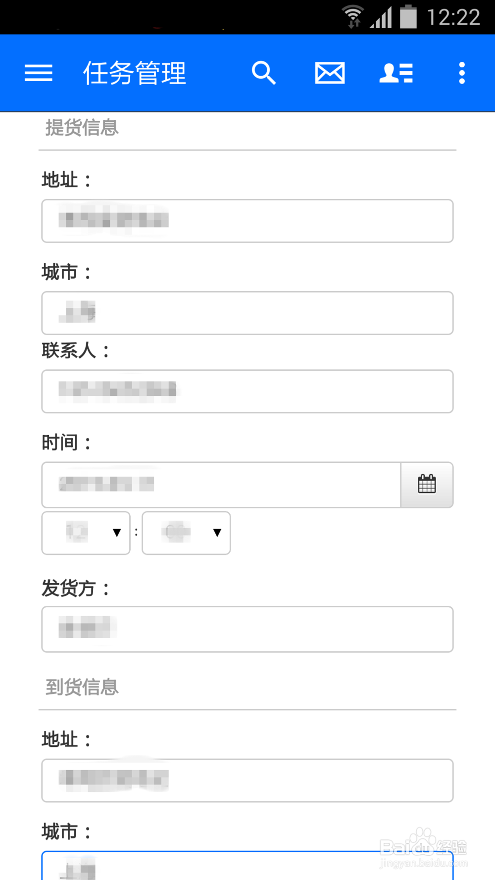Open the hamburger navigation menu
This screenshot has height=880, width=495.
[x=39, y=73]
